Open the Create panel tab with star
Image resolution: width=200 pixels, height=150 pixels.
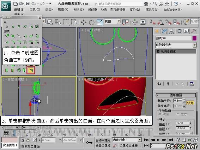(157, 31)
